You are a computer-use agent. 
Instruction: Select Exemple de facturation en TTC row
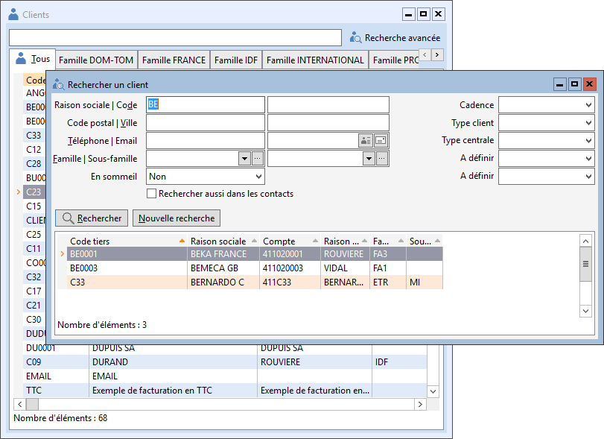pos(225,391)
